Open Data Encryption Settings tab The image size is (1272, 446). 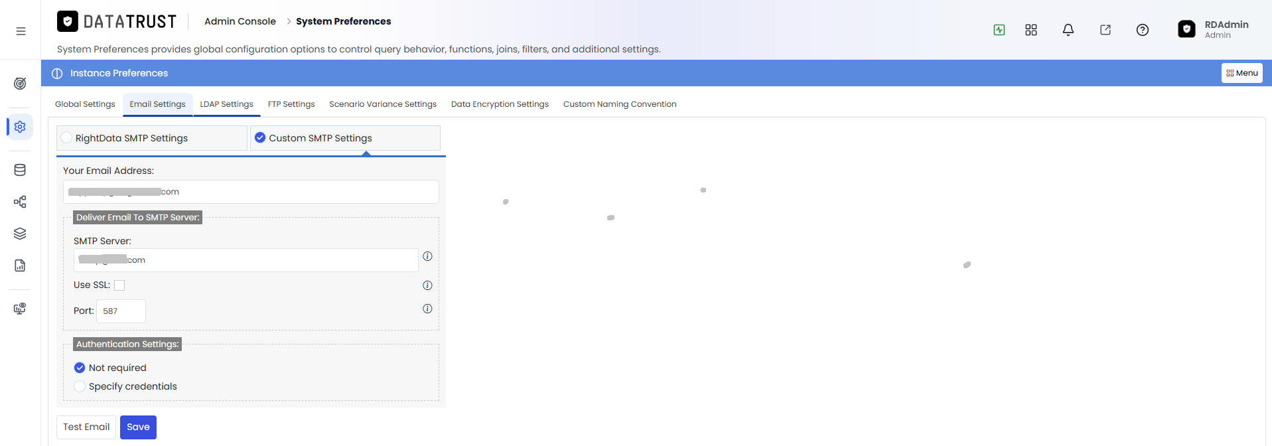(x=500, y=104)
